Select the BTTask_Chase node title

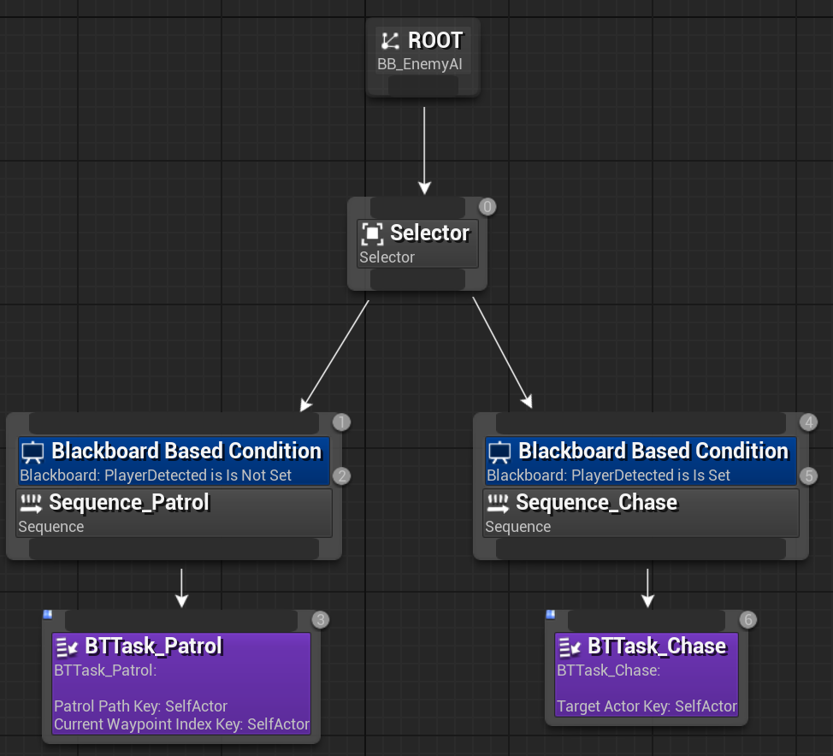(x=657, y=647)
